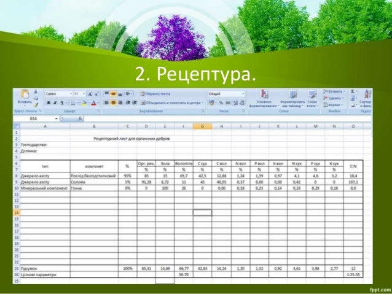Viewport: 392px width, 294px height.
Task: Click the Decrease Font Size icon
Action: 96,94
